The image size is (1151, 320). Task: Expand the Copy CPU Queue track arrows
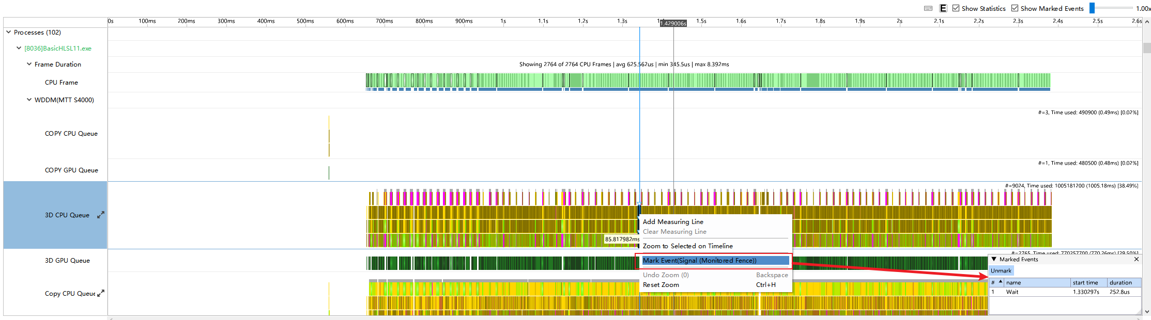click(x=101, y=293)
